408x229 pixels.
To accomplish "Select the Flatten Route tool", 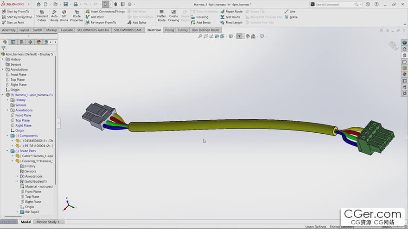I will click(x=161, y=15).
